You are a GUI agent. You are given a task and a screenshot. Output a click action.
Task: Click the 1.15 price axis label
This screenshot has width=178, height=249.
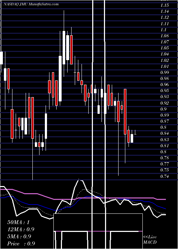click(164, 5)
